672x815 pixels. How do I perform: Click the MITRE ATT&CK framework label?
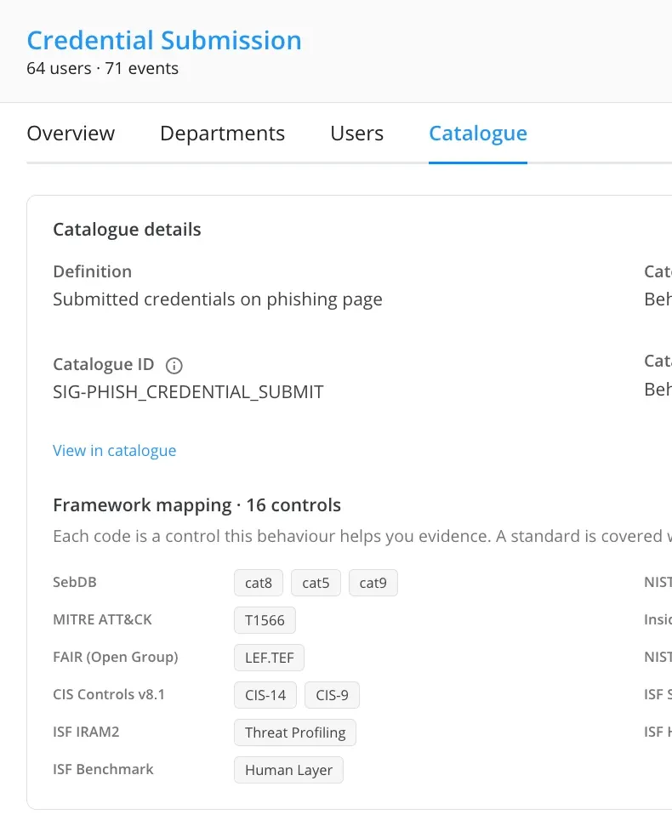click(102, 619)
